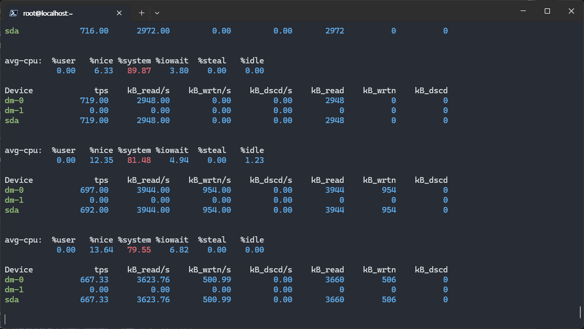Click the 716.00 tps value
Screen dimensions: 584x329
(x=94, y=31)
